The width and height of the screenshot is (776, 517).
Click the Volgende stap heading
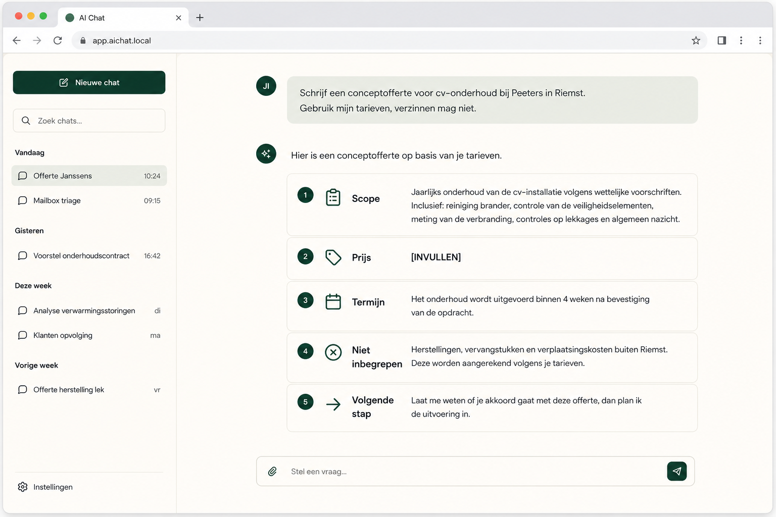[373, 407]
